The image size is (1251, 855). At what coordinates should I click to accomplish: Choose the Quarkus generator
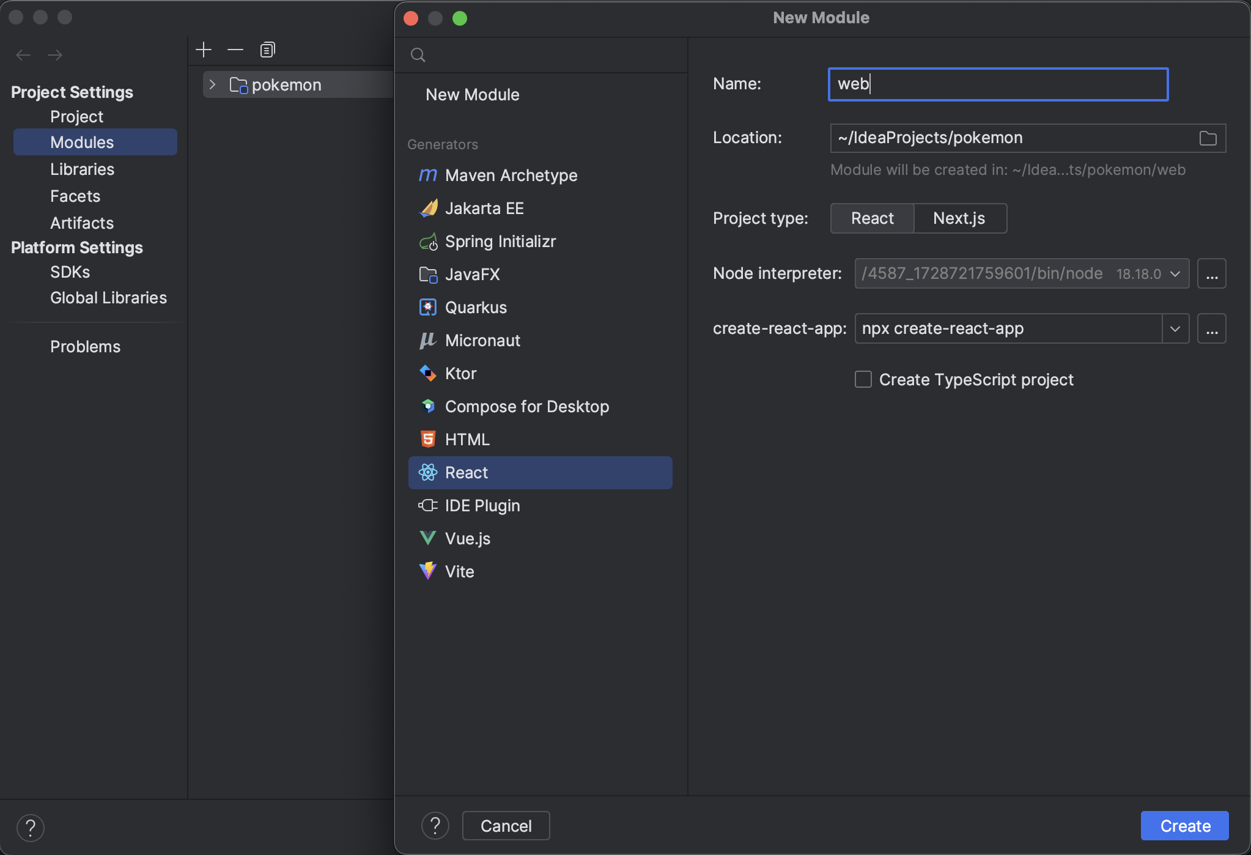(x=475, y=308)
